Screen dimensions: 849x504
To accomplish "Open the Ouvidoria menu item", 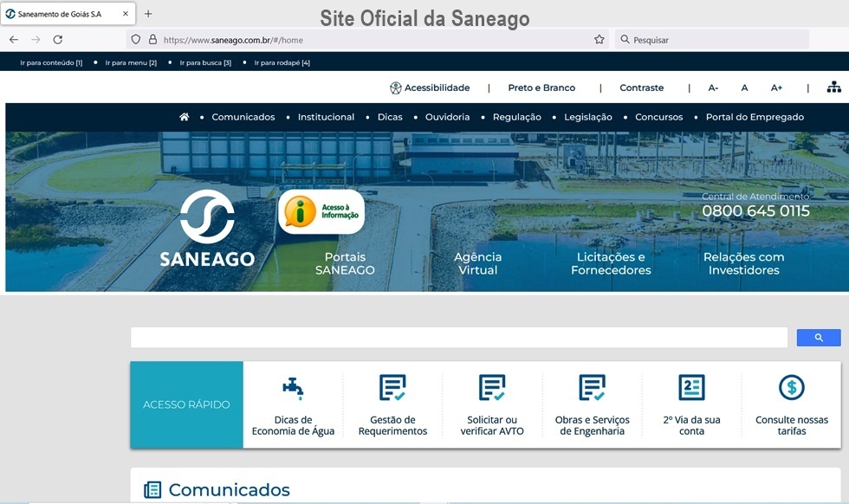I will point(447,117).
